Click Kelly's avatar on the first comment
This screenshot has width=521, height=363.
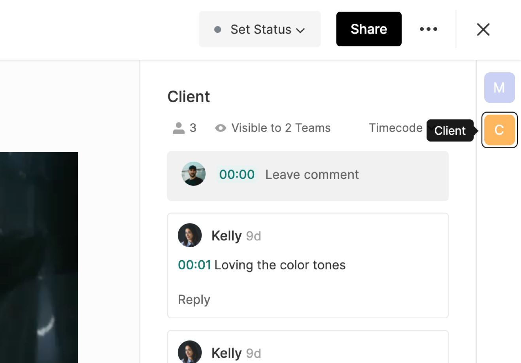click(190, 235)
